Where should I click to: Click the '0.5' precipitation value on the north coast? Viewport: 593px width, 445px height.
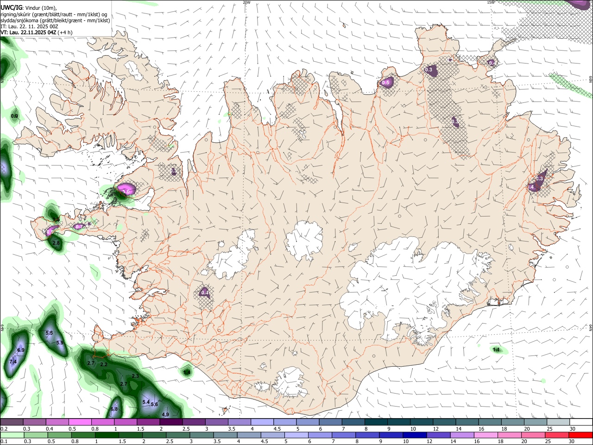point(386,83)
